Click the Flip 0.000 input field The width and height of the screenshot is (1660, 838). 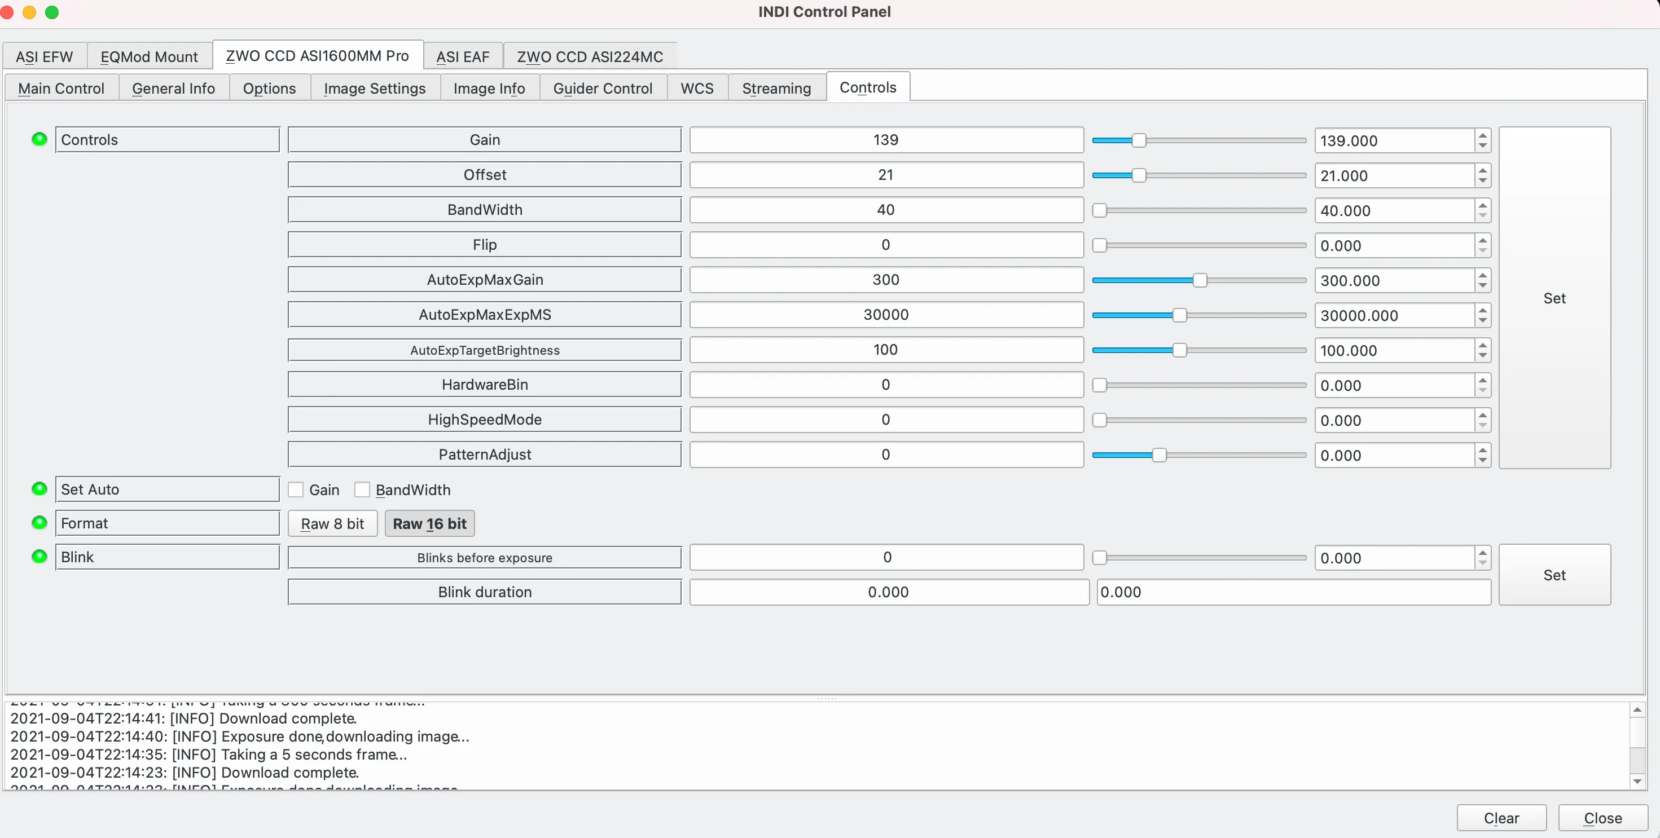coord(1394,245)
